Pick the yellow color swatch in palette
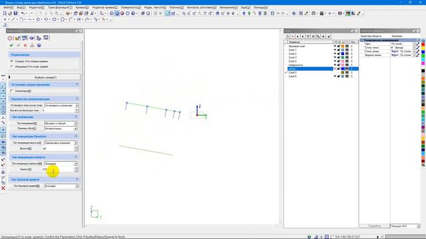 point(423,48)
